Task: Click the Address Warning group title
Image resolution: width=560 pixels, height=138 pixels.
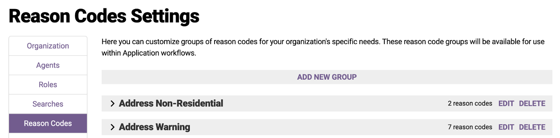Action: (x=154, y=127)
